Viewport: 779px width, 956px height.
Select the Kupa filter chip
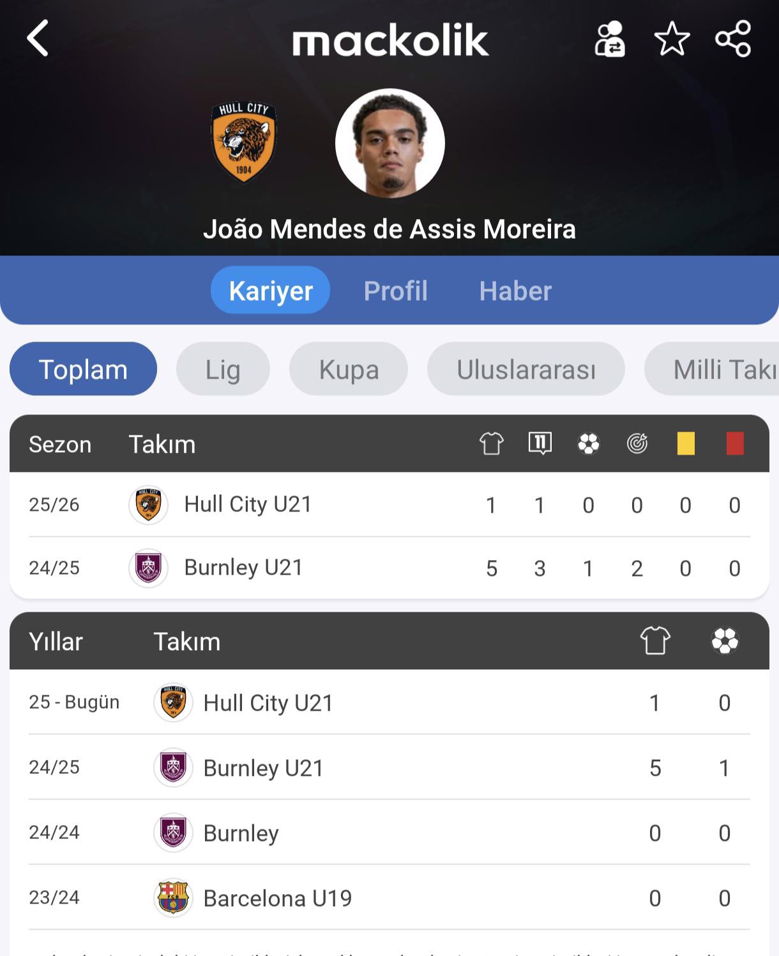[349, 370]
